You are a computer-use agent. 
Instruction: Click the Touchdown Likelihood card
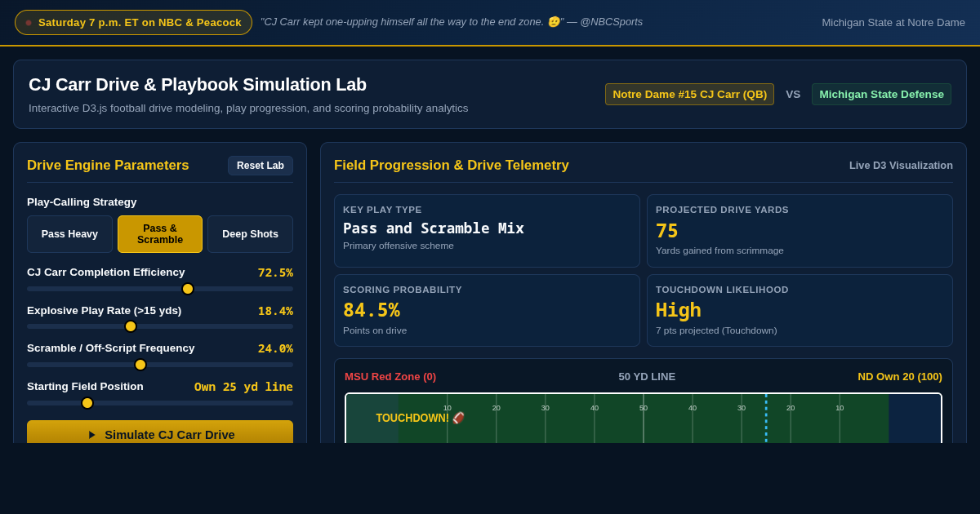coord(800,311)
